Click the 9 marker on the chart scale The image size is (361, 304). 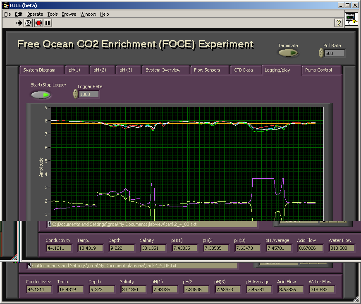pyautogui.click(x=46, y=107)
